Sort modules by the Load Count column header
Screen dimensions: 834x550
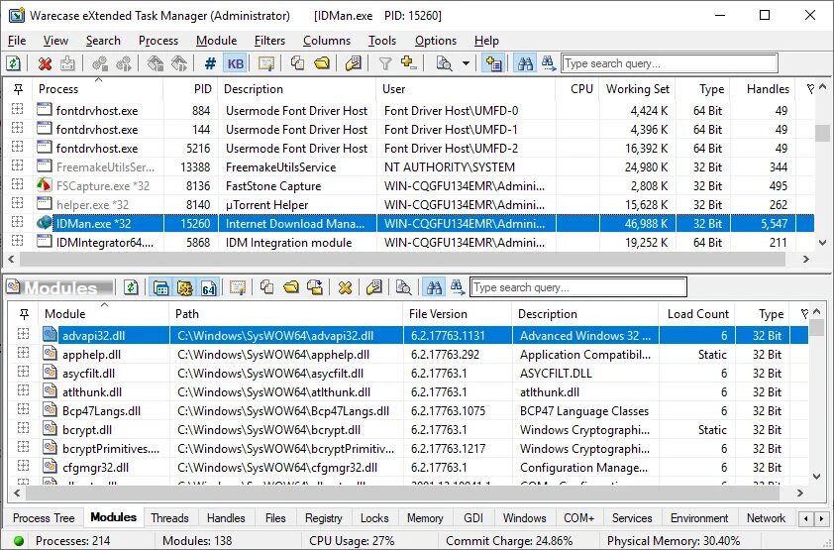(x=697, y=314)
